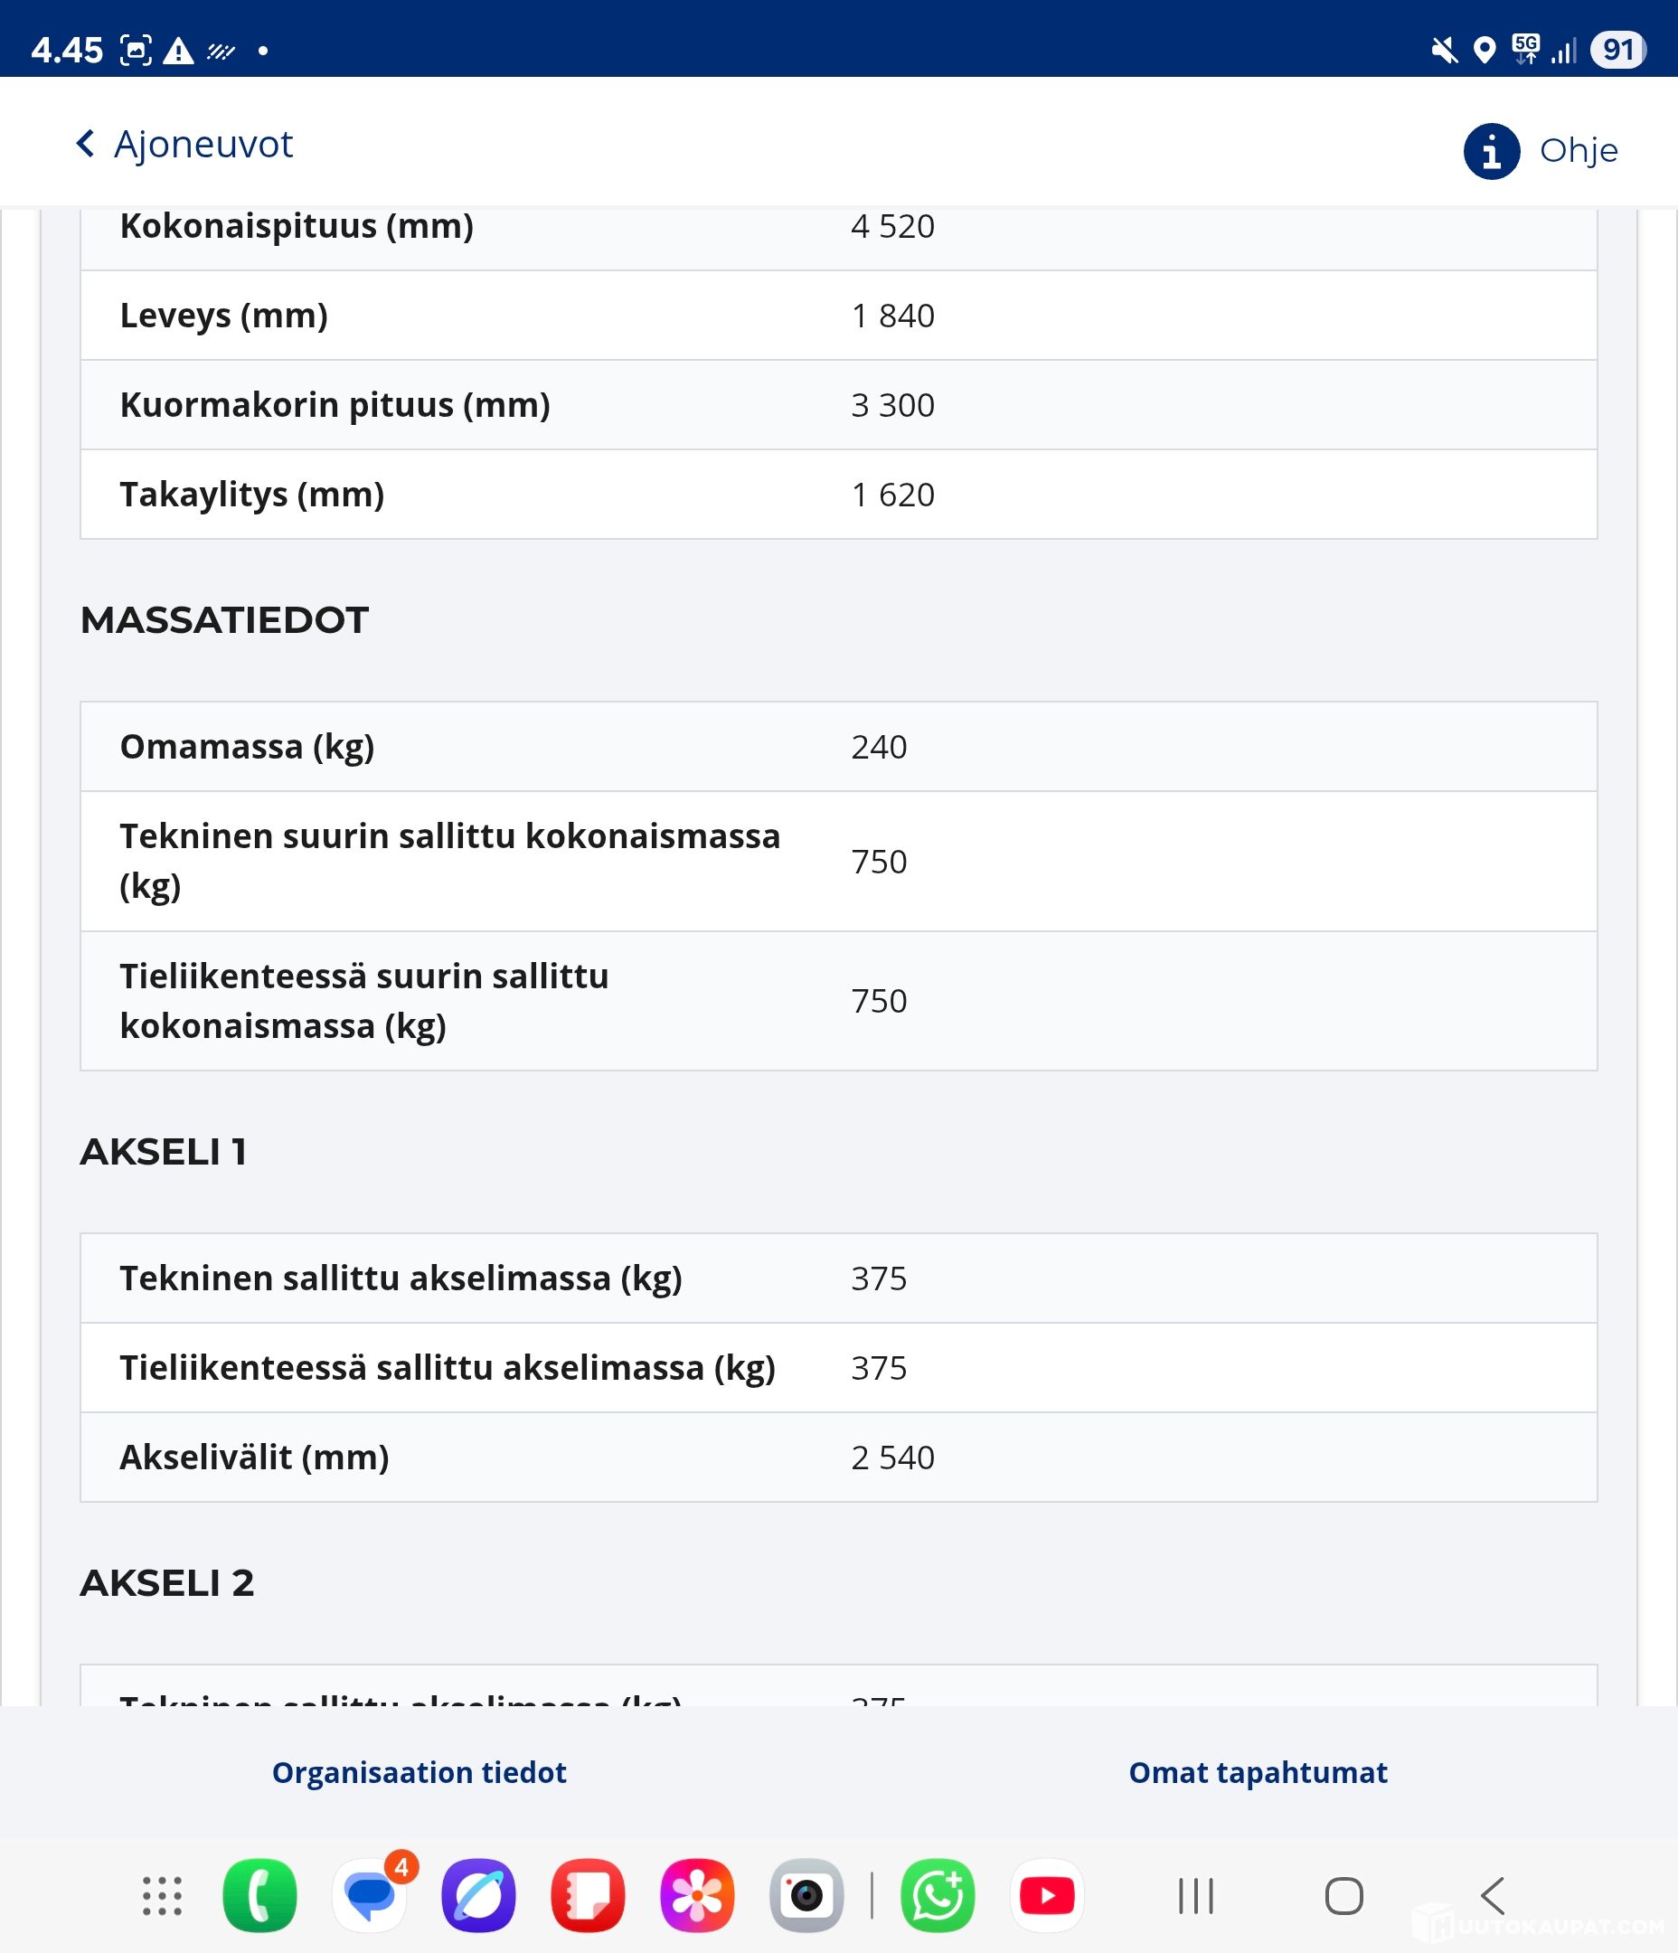This screenshot has height=1953, width=1678.
Task: Open the WhatsApp app
Action: point(937,1894)
